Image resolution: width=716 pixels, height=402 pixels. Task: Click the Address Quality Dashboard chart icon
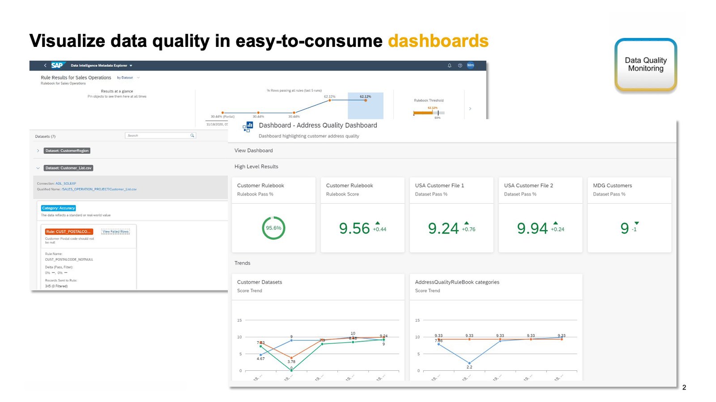247,127
